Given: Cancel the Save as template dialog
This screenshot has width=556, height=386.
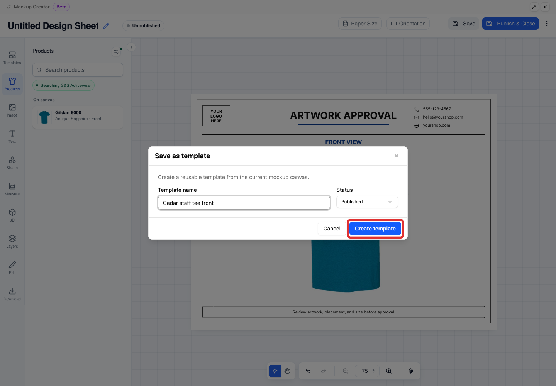Looking at the screenshot, I should point(332,229).
